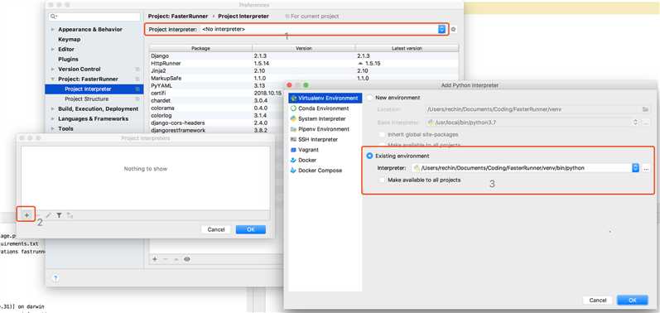Choose Docker Compose in interpreter type list
This screenshot has width=660, height=313.
tap(325, 171)
